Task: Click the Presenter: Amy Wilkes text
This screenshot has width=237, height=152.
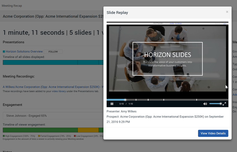Action: (121, 111)
